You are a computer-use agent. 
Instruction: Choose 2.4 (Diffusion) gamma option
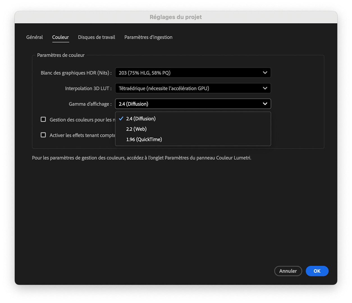(141, 119)
